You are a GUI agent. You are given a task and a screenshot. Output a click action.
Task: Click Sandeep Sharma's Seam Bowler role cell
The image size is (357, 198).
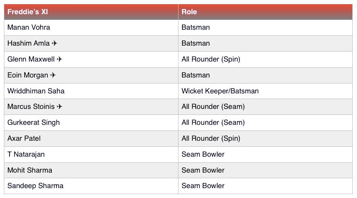pos(265,186)
